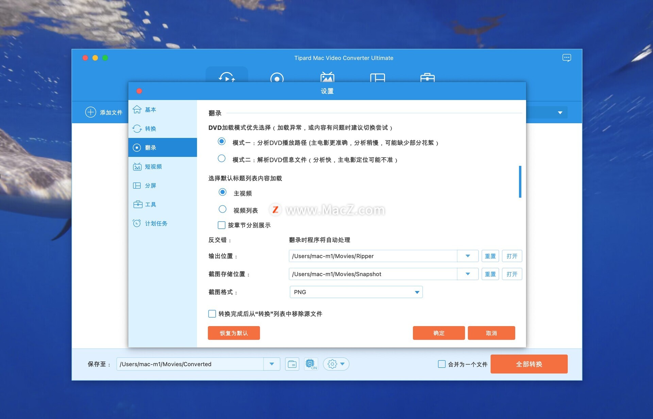Click the /Users/mac-m1/Movies/Snapshot path field
Image resolution: width=653 pixels, height=419 pixels.
[373, 274]
